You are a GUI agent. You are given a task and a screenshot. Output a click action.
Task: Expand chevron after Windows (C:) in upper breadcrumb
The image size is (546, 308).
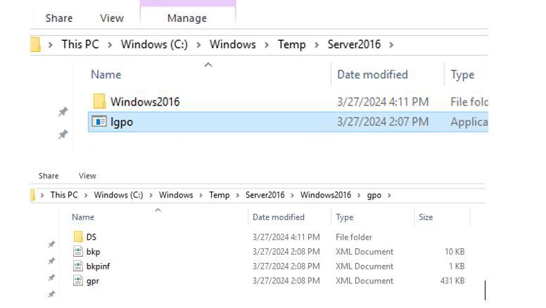(198, 45)
